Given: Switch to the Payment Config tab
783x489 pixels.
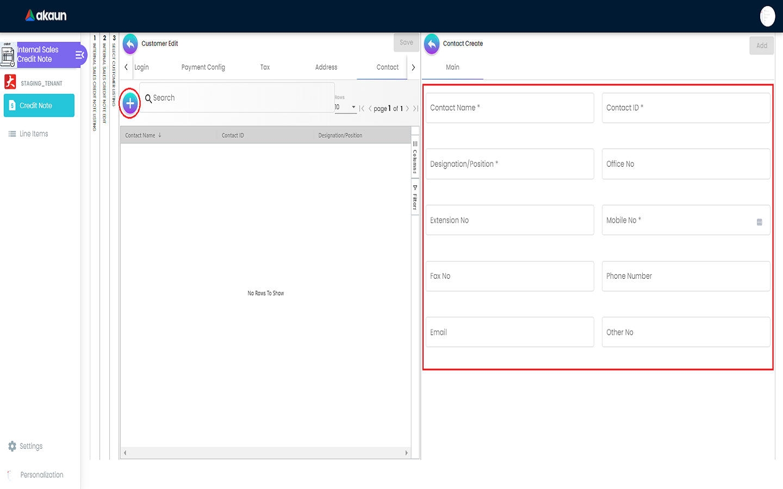Looking at the screenshot, I should pyautogui.click(x=203, y=67).
